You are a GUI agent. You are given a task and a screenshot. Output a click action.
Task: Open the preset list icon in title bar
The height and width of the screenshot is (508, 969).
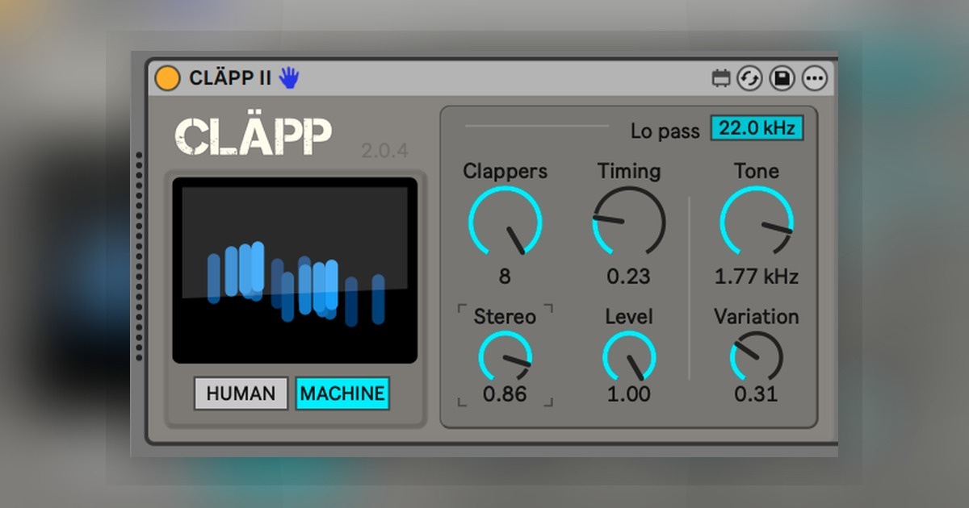[721, 78]
